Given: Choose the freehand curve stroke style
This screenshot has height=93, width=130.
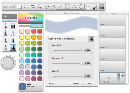Looking at the screenshot, I should coord(54,6).
